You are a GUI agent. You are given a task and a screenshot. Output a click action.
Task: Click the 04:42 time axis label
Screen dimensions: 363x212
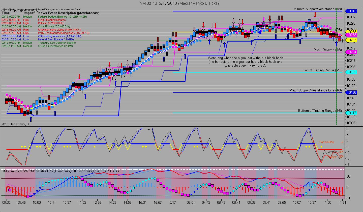coord(206,202)
